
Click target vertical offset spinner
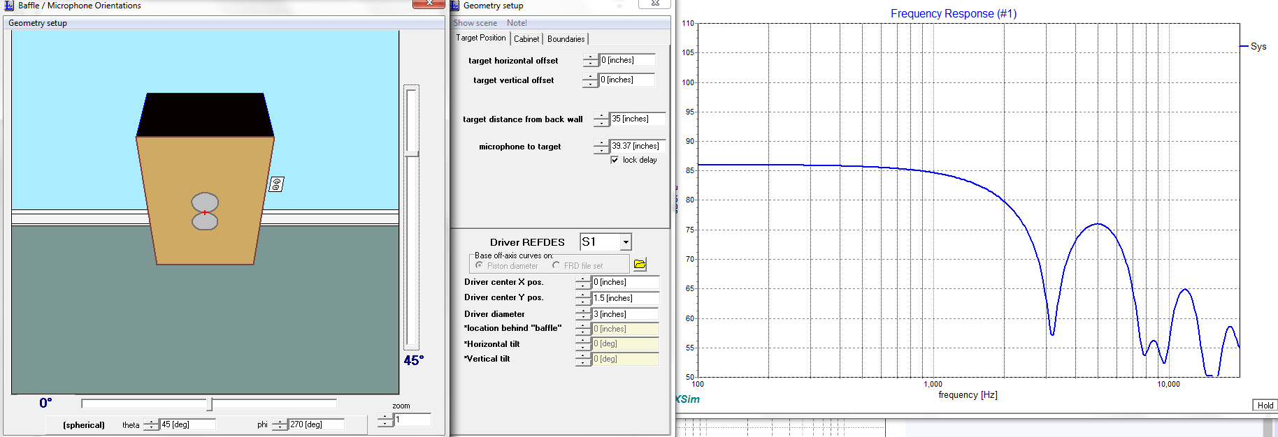pyautogui.click(x=591, y=80)
